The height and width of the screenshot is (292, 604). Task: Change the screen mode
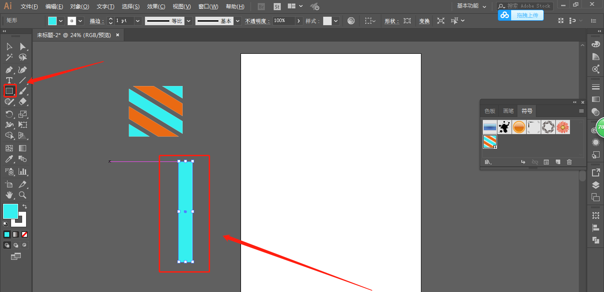pos(16,256)
